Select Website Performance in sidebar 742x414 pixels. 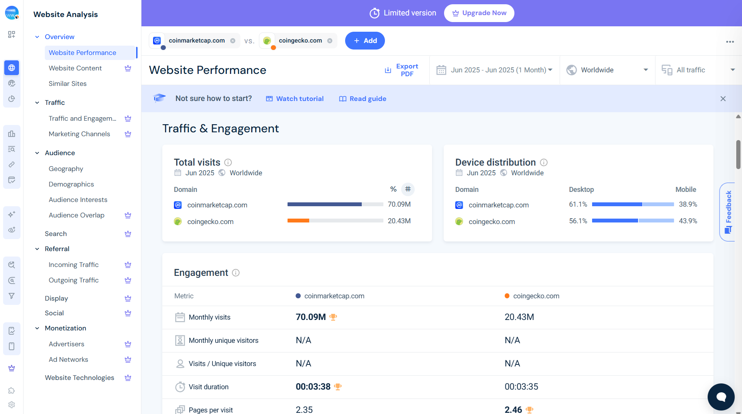coord(90,53)
